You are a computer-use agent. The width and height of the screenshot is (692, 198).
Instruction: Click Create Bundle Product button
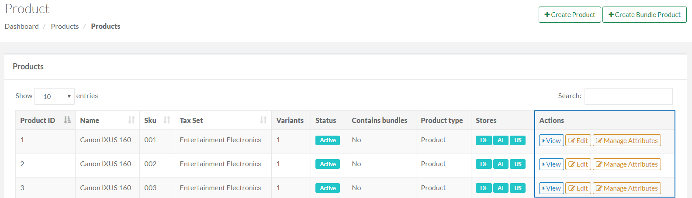click(x=644, y=14)
